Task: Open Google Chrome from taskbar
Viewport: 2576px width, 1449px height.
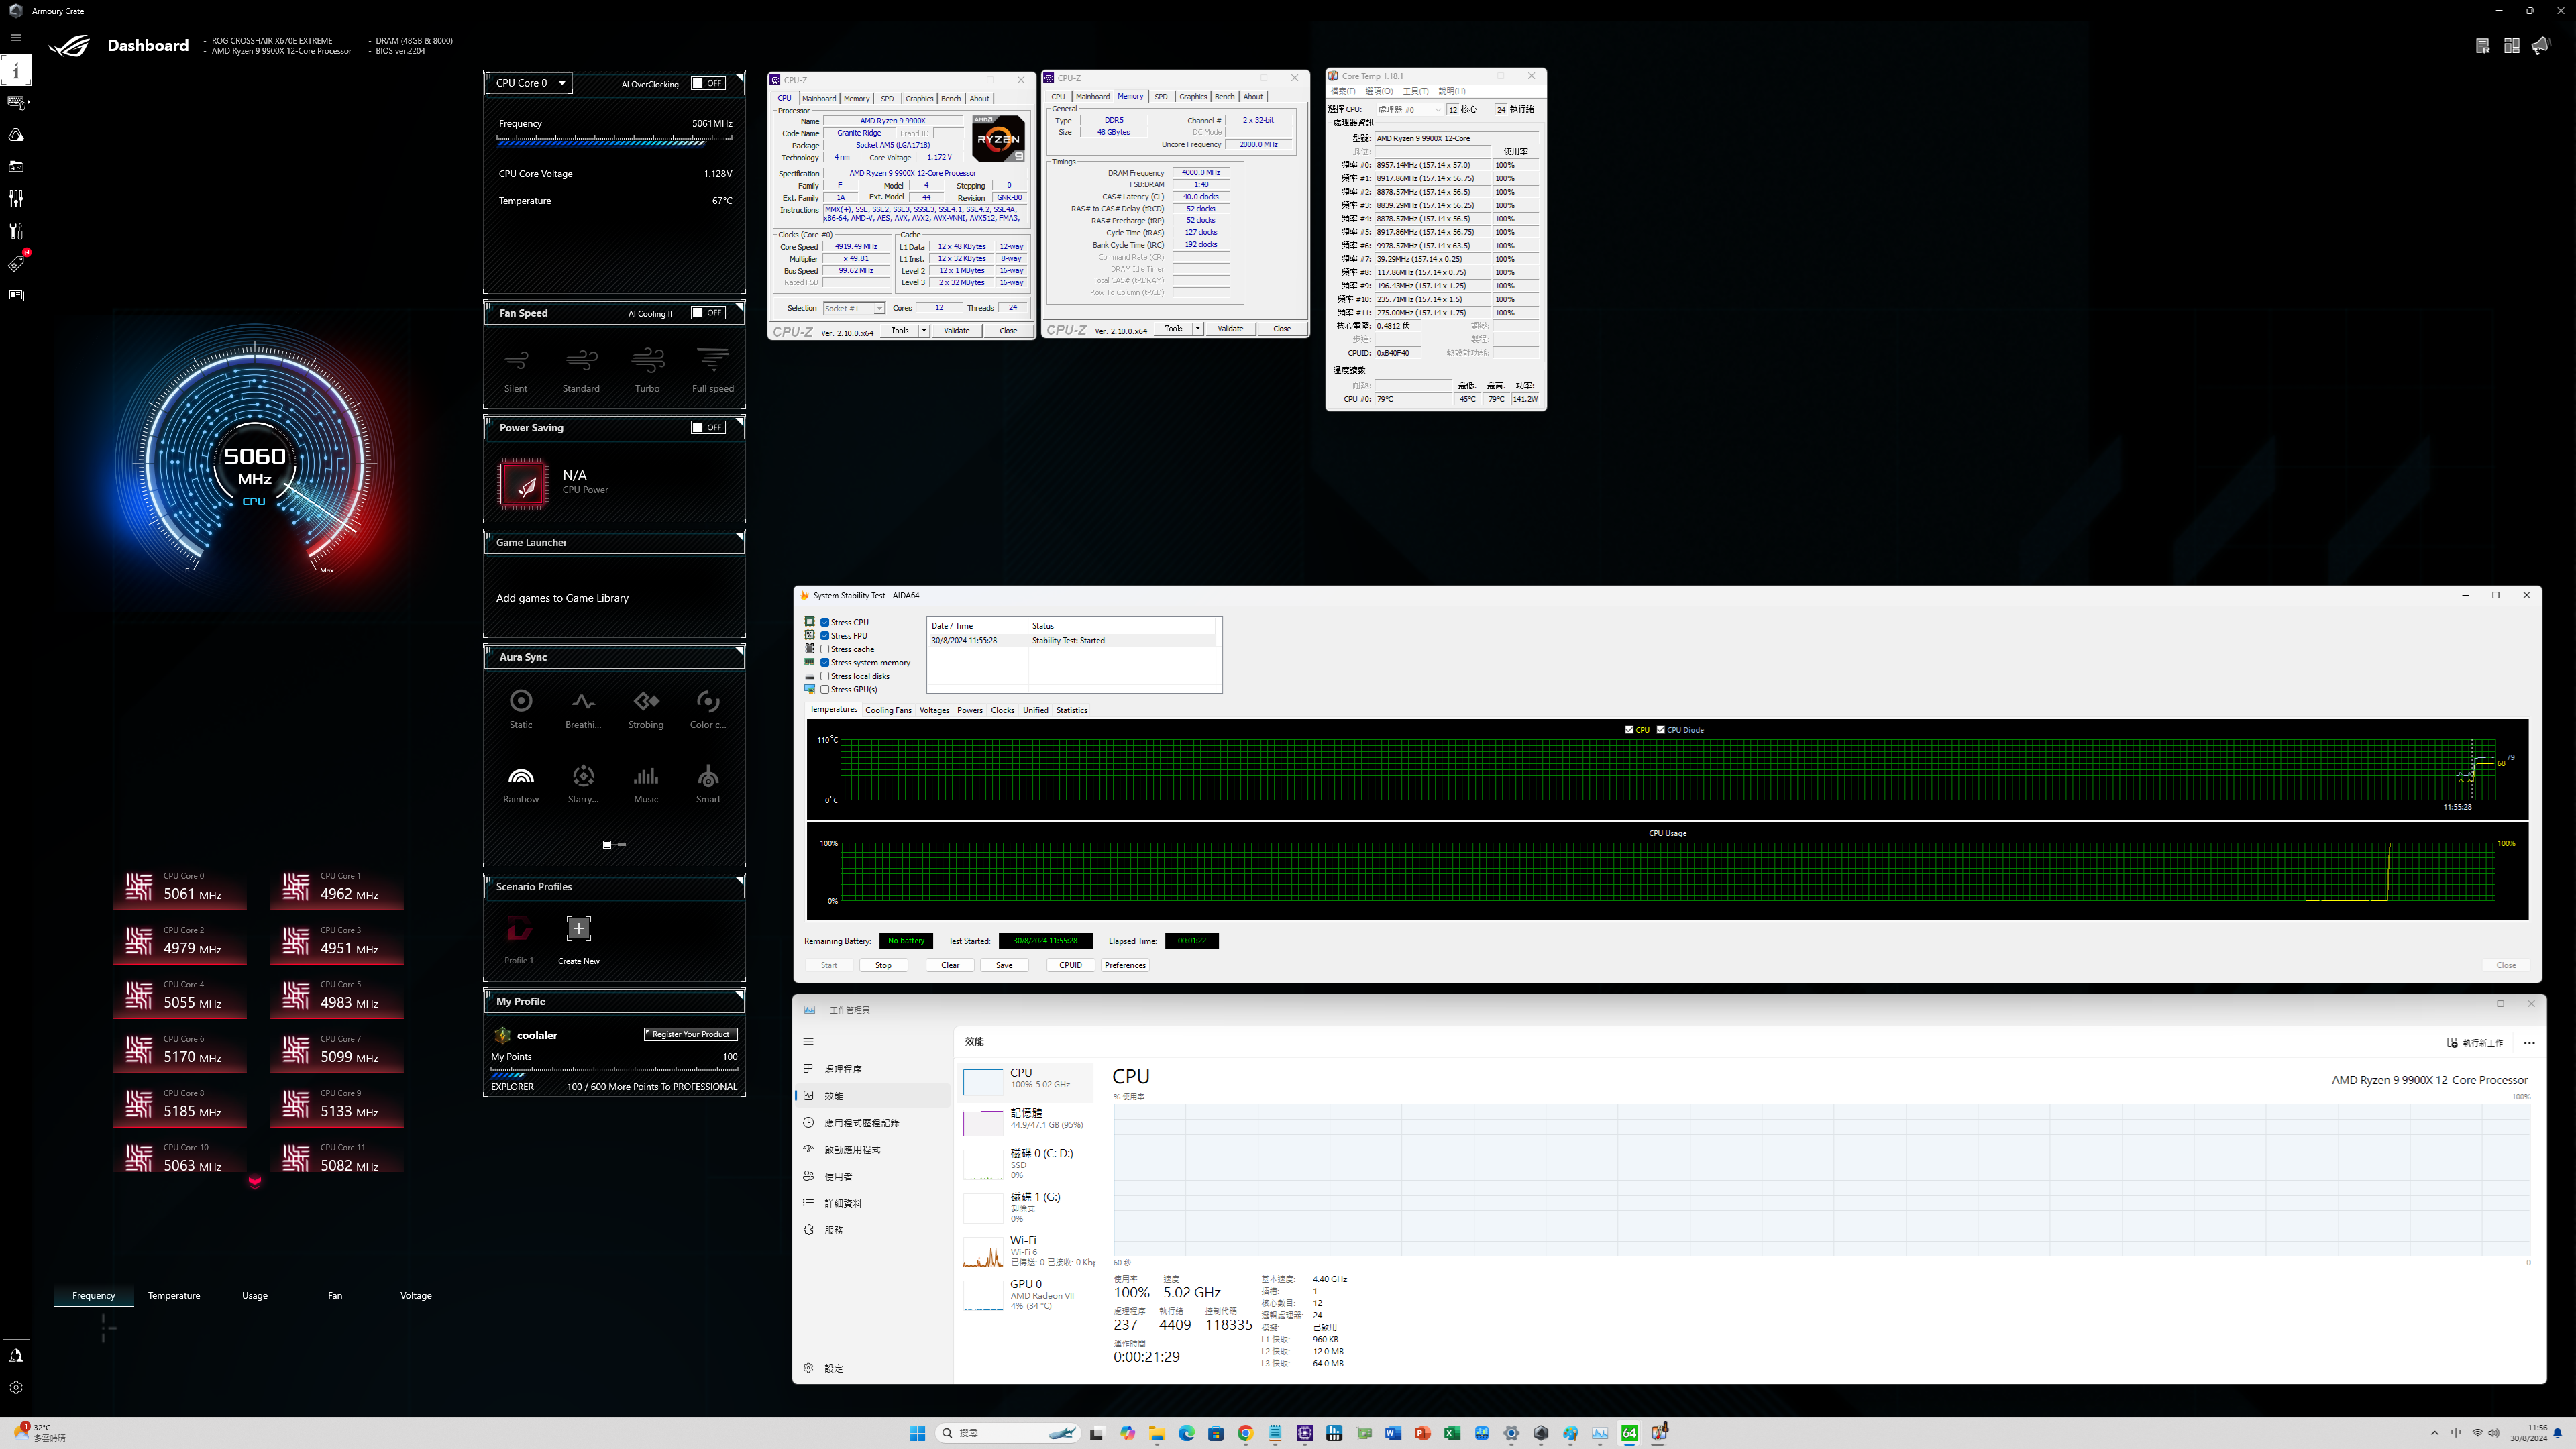Action: pos(1245,1433)
